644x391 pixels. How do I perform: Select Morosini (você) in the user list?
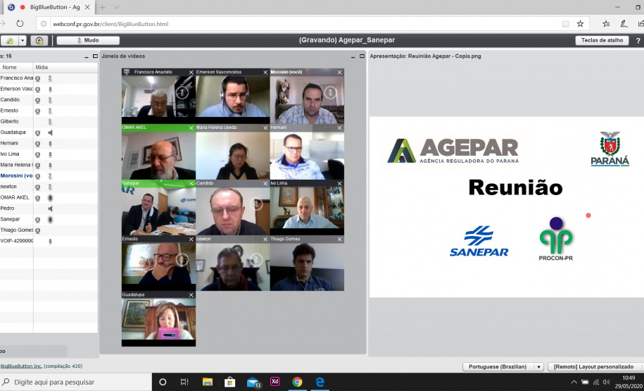click(16, 176)
